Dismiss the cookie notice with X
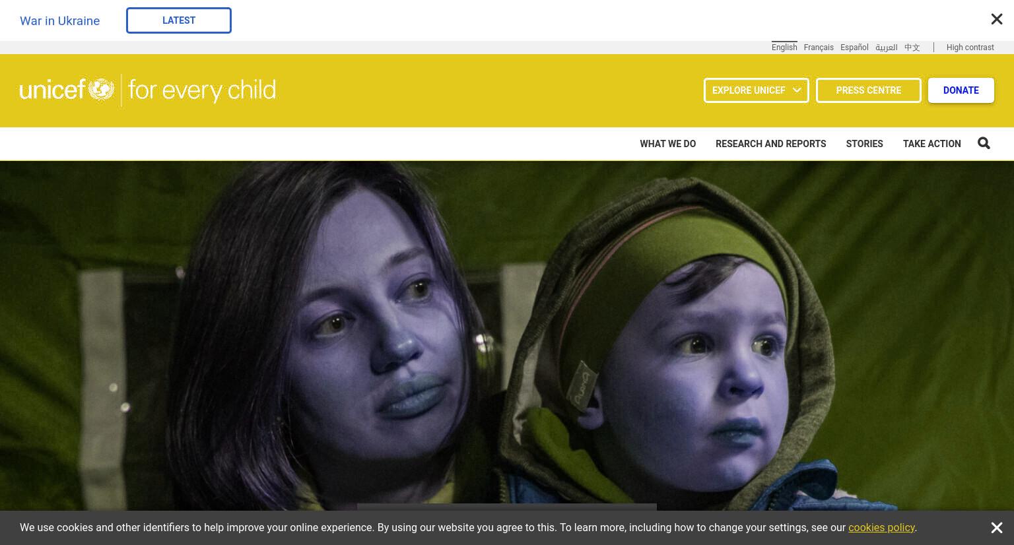 point(997,528)
